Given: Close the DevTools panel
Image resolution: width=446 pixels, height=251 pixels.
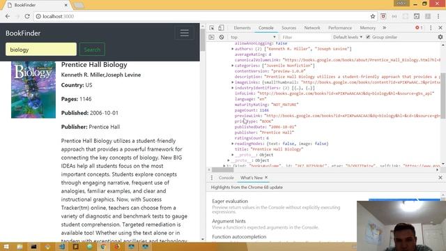Looking at the screenshot, I should coord(440,28).
